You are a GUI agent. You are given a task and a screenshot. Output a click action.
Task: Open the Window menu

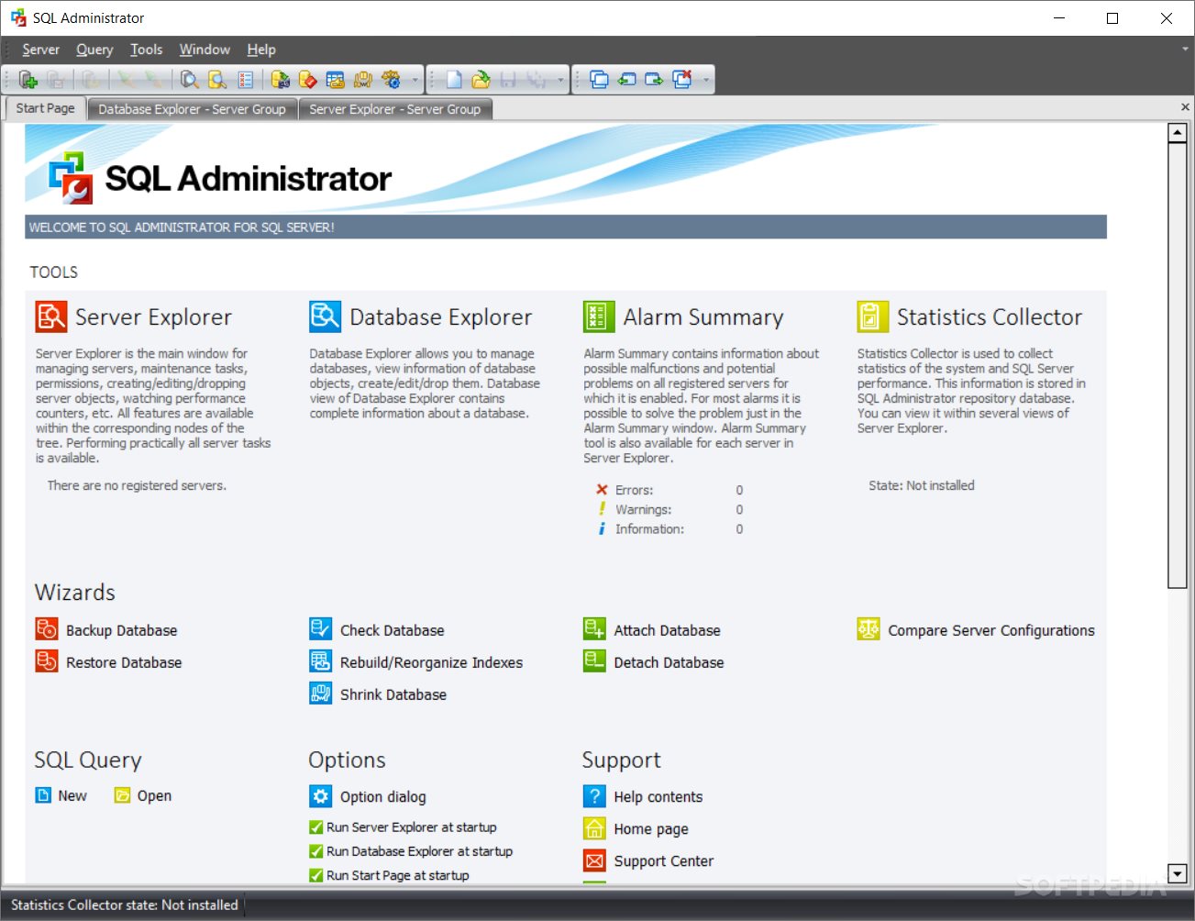(x=205, y=50)
